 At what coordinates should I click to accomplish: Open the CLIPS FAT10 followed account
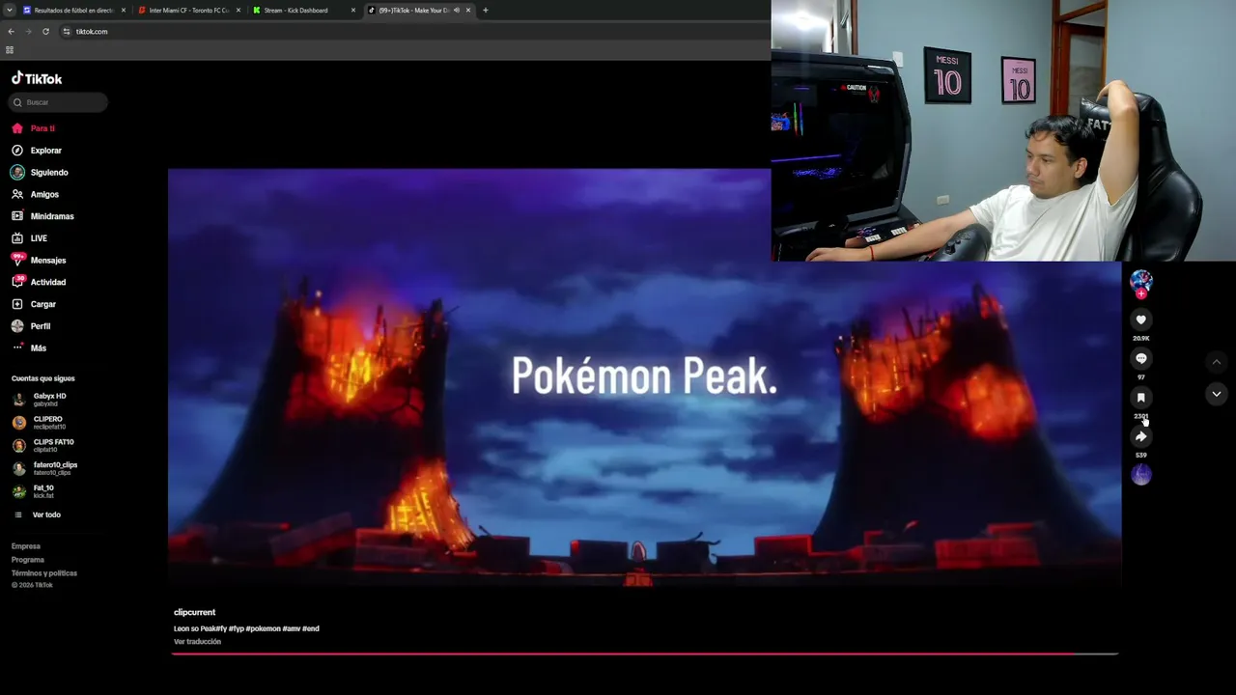point(53,445)
